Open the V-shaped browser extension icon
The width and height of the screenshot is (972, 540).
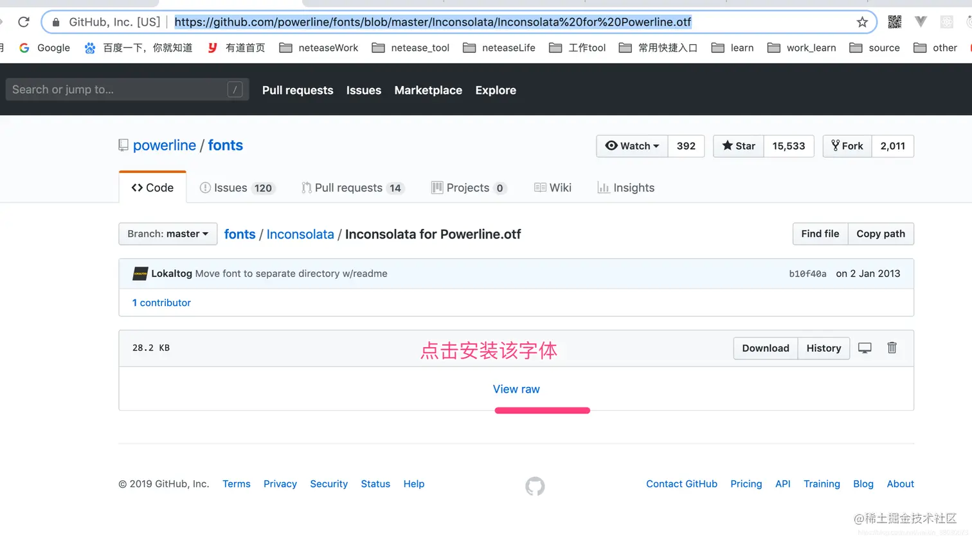pyautogui.click(x=921, y=22)
